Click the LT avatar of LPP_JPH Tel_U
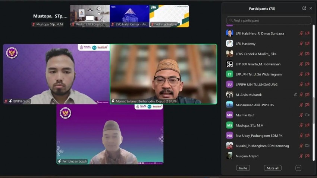Viewport: 317px width, 178px height. pyautogui.click(x=230, y=74)
